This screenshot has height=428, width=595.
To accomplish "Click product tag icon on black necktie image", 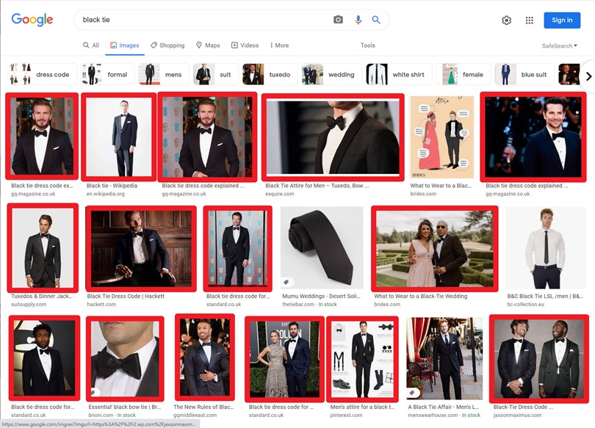I will 286,282.
